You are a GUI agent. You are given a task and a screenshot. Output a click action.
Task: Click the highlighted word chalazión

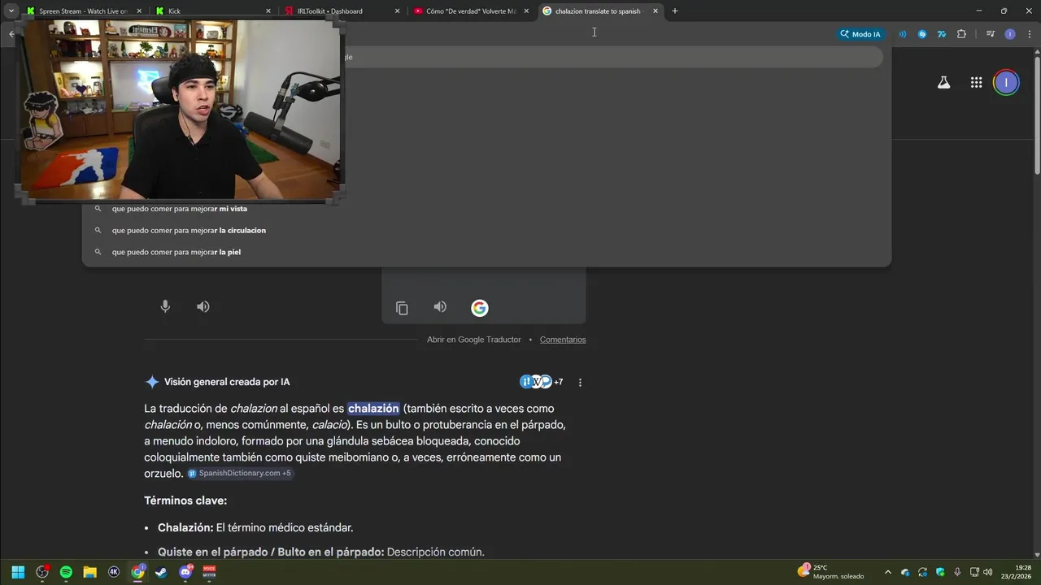click(x=373, y=409)
